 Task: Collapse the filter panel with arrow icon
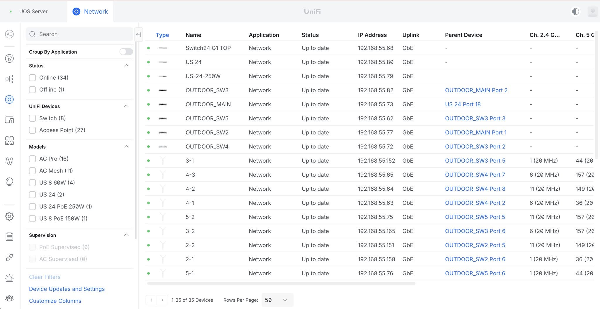(x=138, y=35)
